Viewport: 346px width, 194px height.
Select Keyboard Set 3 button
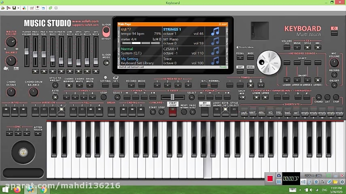pos(178,85)
